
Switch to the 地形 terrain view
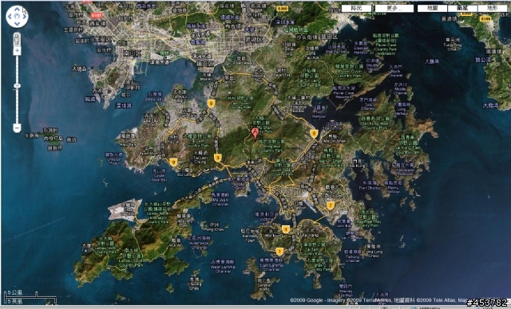493,8
